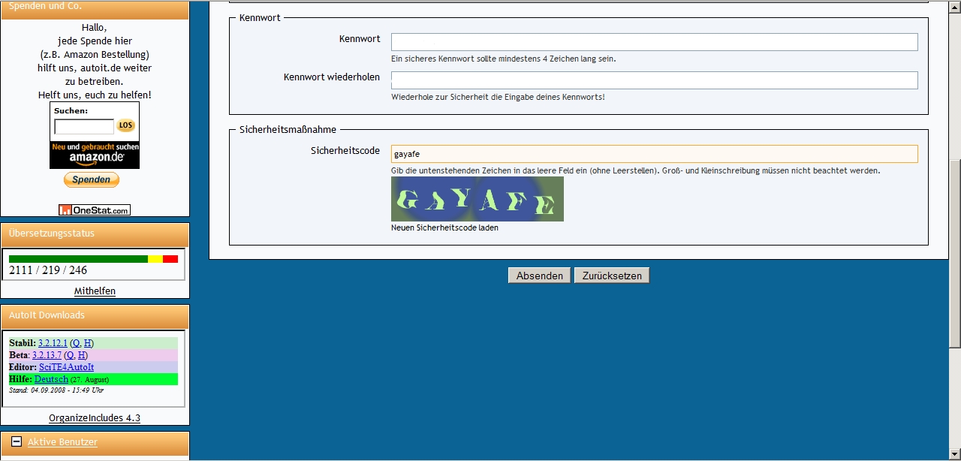Download stable version 3.2.12.1
This screenshot has width=961, height=461.
pyautogui.click(x=53, y=343)
